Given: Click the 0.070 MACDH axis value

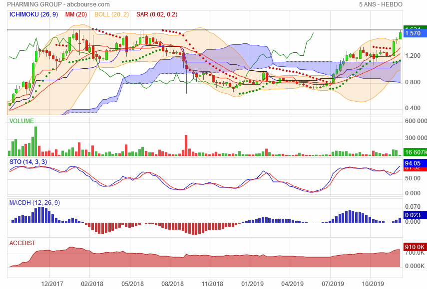Looking at the screenshot, I should click(x=413, y=207).
